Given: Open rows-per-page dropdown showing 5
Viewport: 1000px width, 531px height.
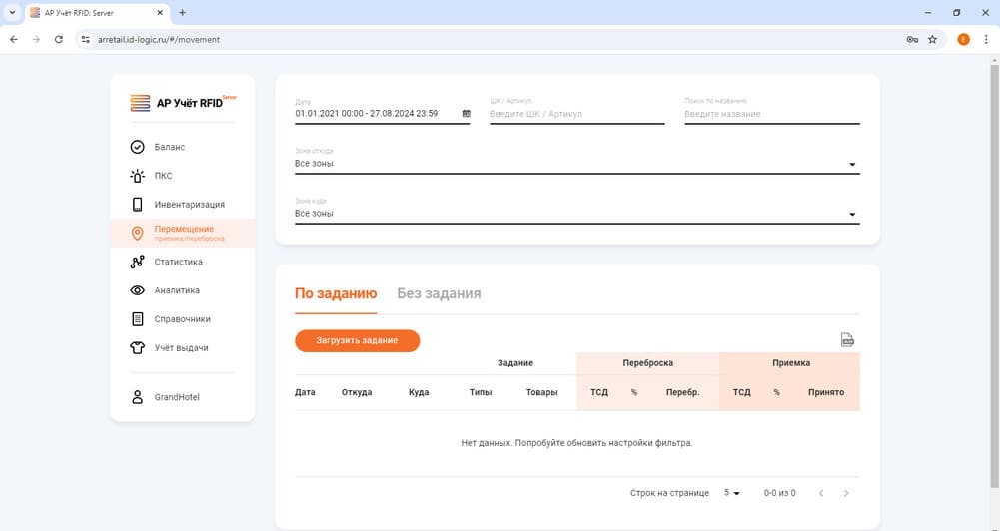Looking at the screenshot, I should click(732, 493).
